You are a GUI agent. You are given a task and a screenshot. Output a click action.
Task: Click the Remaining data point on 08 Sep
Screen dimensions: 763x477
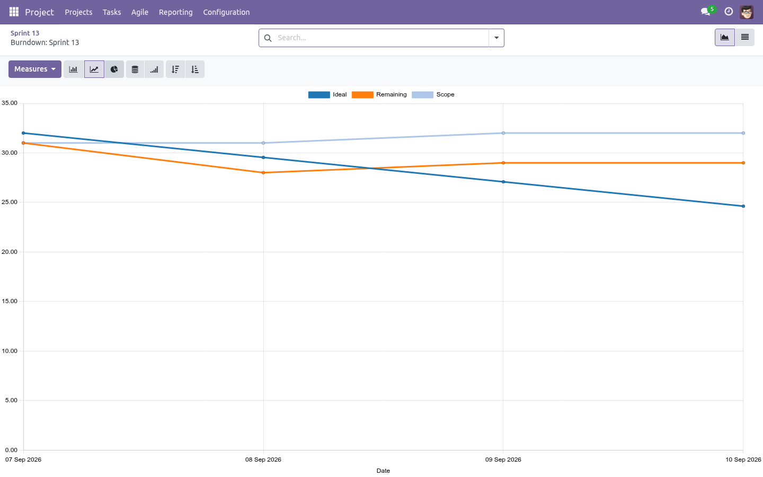pos(263,173)
